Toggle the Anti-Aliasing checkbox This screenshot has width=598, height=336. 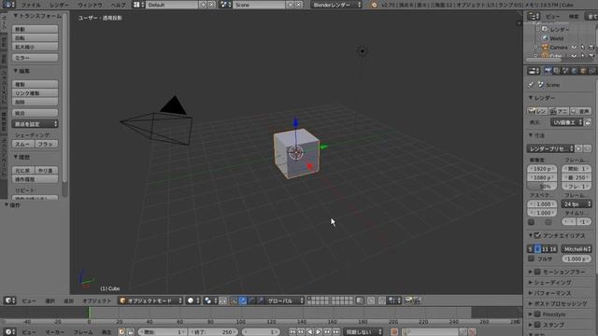point(537,235)
